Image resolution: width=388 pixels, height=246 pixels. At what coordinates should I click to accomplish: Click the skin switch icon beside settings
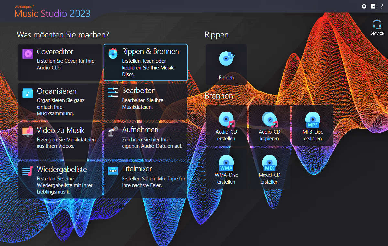(x=373, y=6)
